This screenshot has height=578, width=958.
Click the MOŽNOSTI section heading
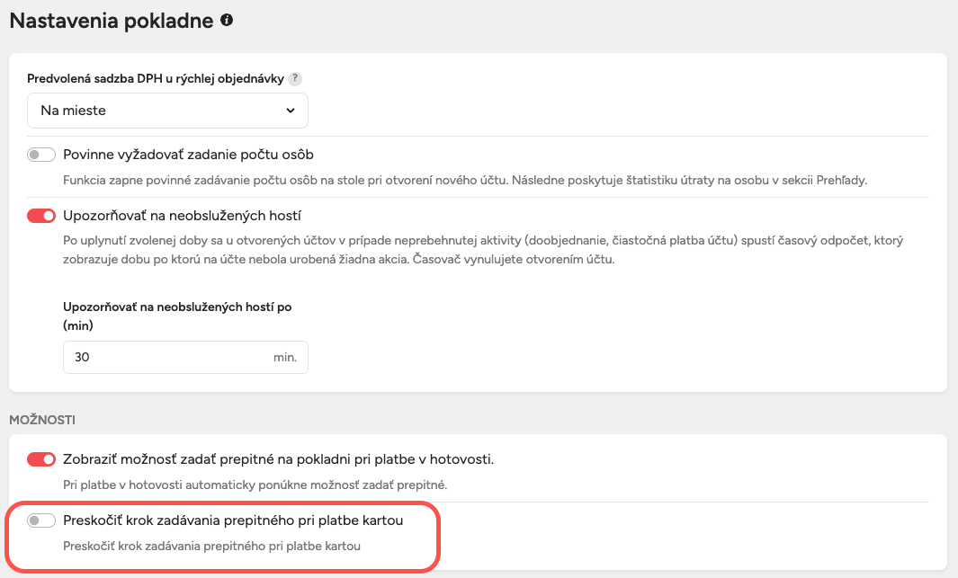(x=41, y=420)
